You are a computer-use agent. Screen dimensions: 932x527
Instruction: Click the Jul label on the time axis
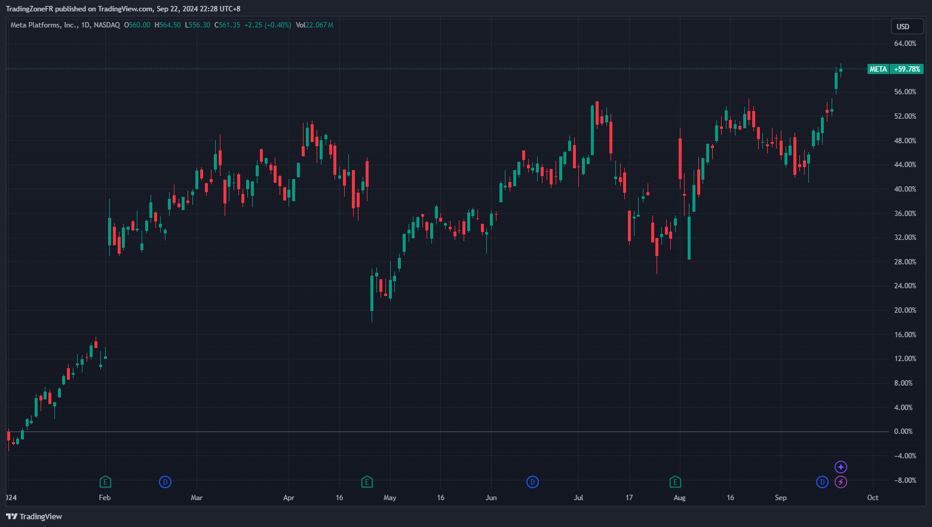578,498
